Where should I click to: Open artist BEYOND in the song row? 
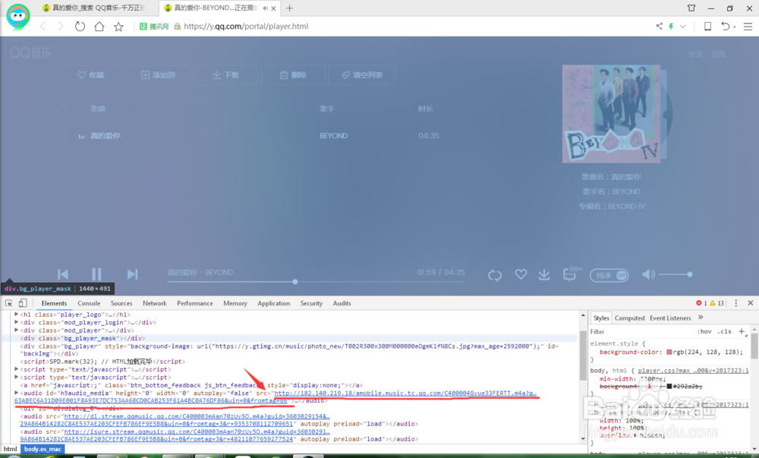pos(333,135)
